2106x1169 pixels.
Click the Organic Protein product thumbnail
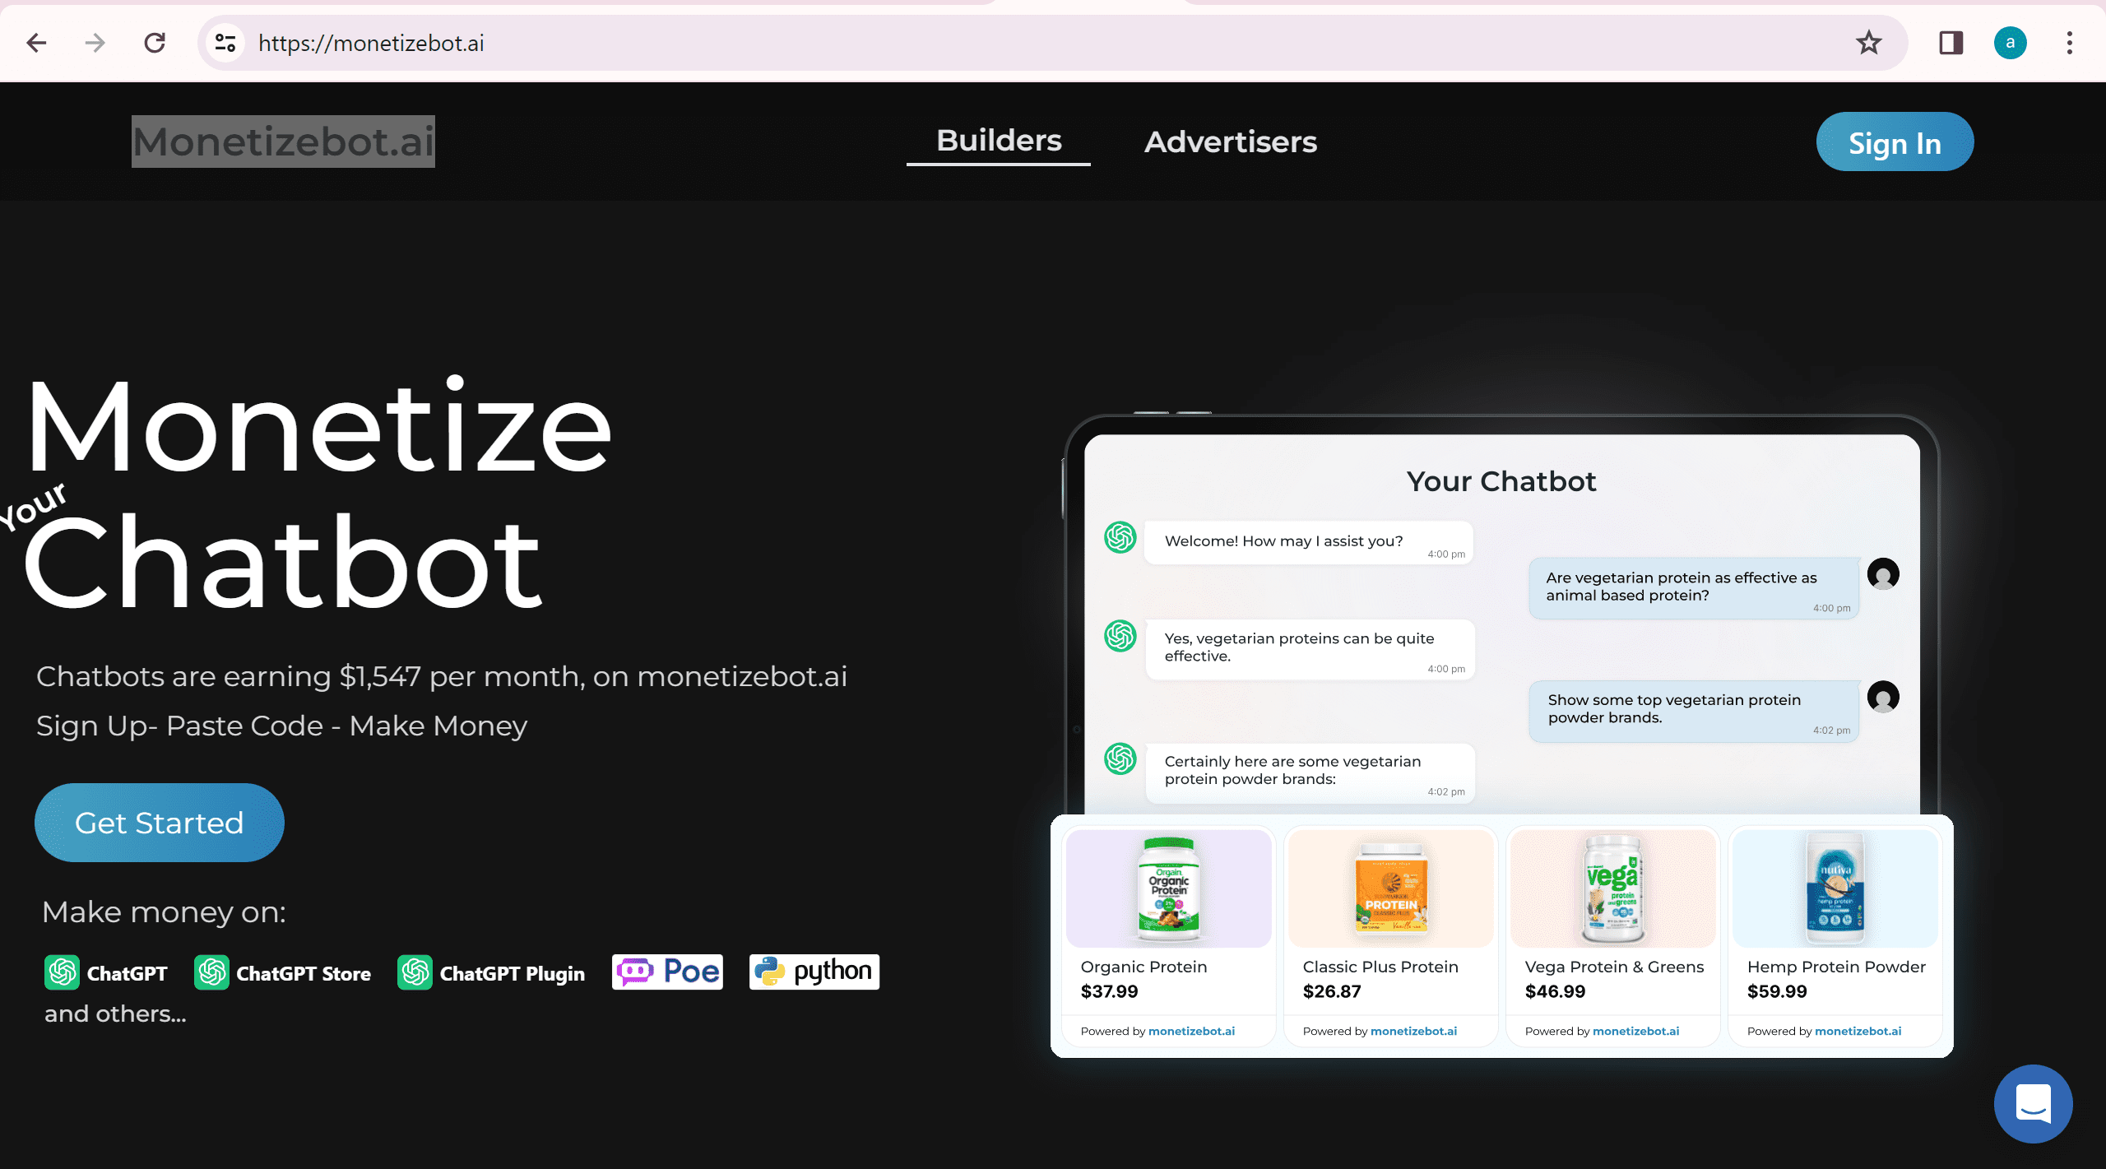point(1169,888)
